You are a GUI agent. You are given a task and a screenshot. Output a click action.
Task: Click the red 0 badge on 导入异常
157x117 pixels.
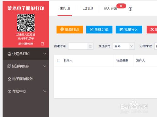pos(121,6)
